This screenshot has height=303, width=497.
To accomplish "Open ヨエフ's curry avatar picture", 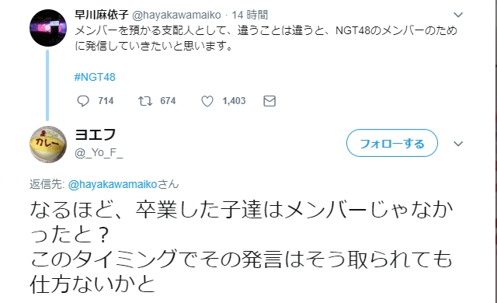I will pos(48,145).
